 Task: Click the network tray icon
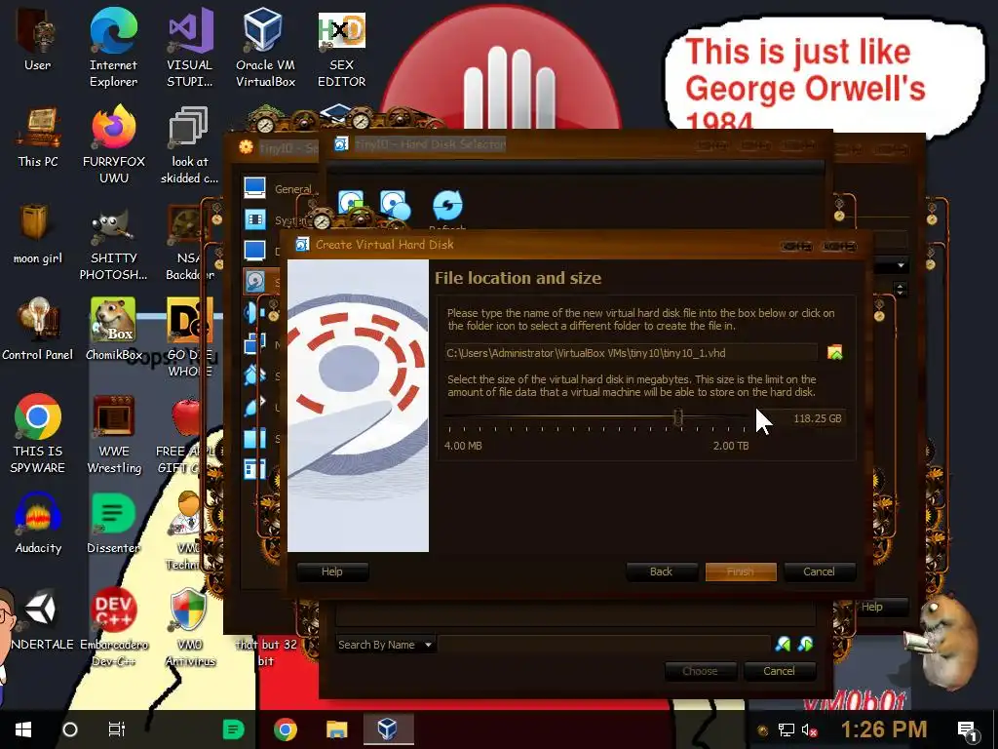tap(787, 729)
